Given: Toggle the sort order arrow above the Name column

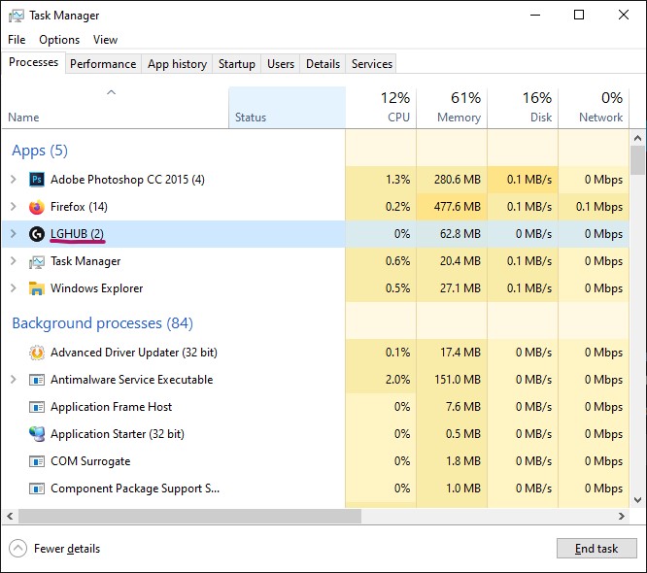Looking at the screenshot, I should point(111,92).
